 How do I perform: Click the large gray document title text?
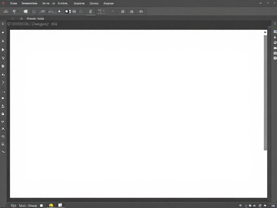click(32, 24)
